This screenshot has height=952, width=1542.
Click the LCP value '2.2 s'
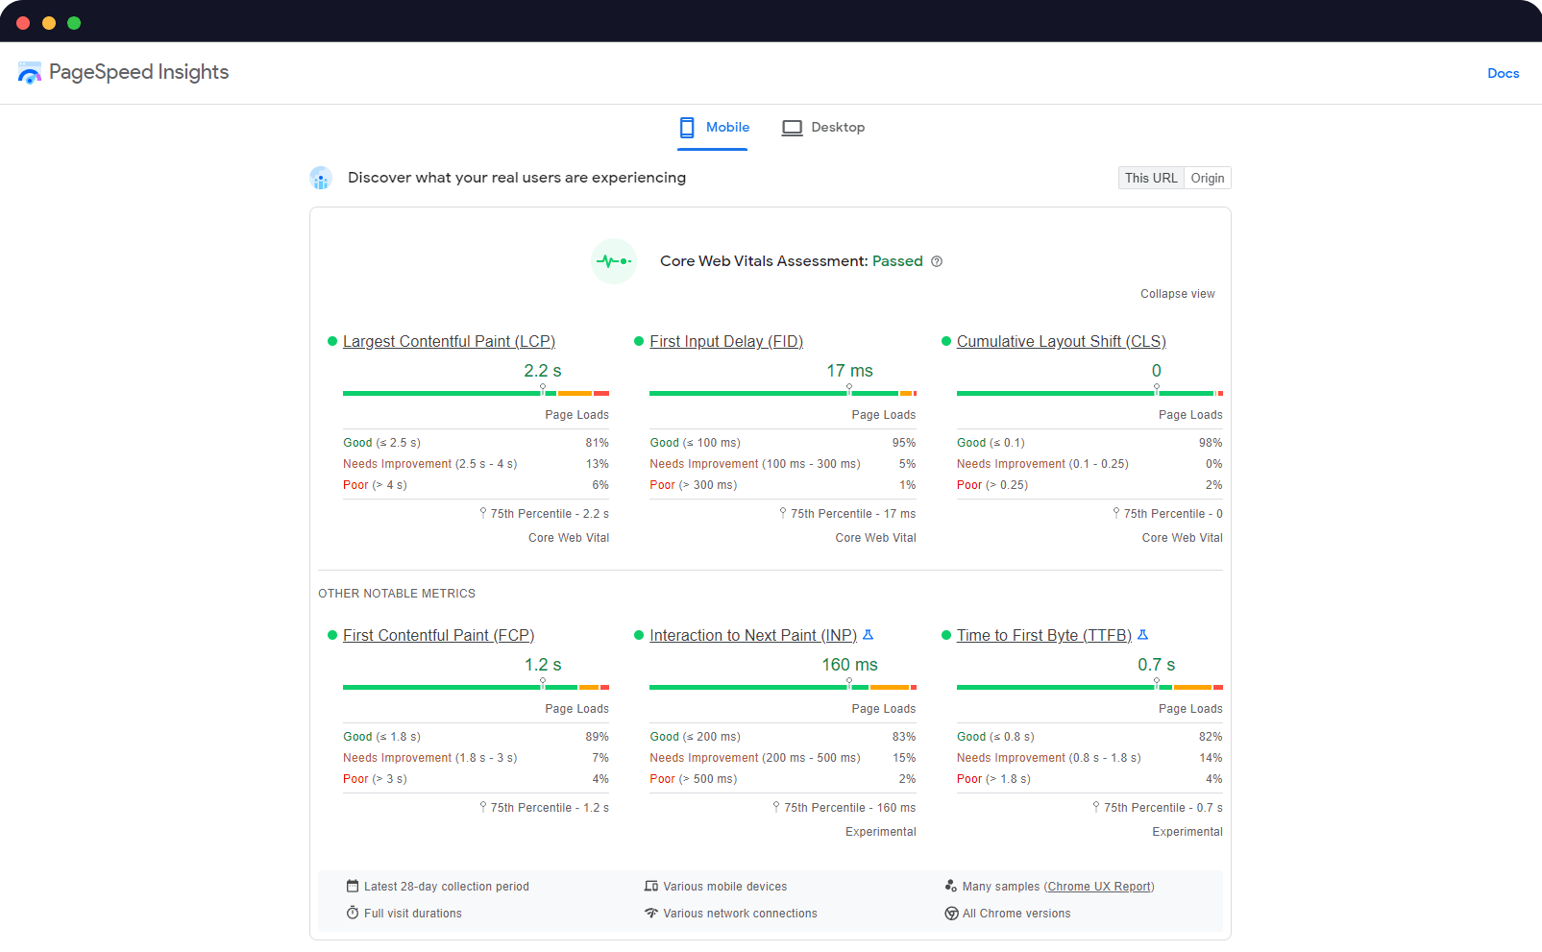[x=543, y=371]
